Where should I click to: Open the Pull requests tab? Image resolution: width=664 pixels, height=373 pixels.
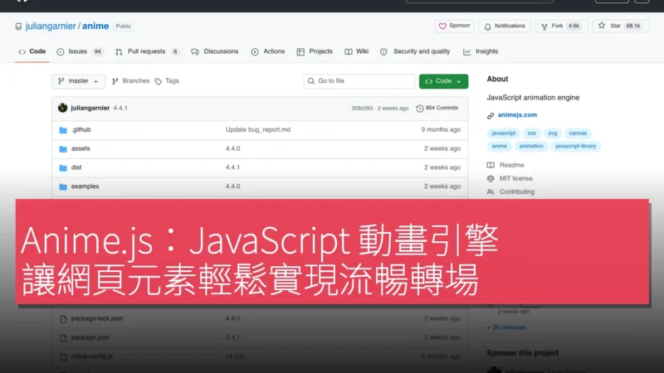pos(147,51)
